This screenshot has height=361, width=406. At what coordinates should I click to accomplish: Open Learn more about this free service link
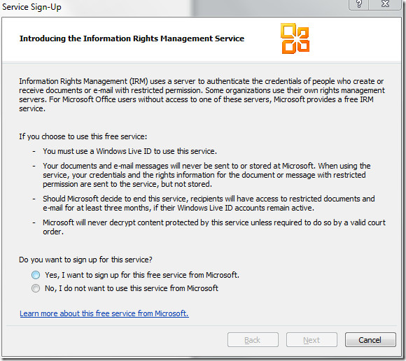[104, 313]
